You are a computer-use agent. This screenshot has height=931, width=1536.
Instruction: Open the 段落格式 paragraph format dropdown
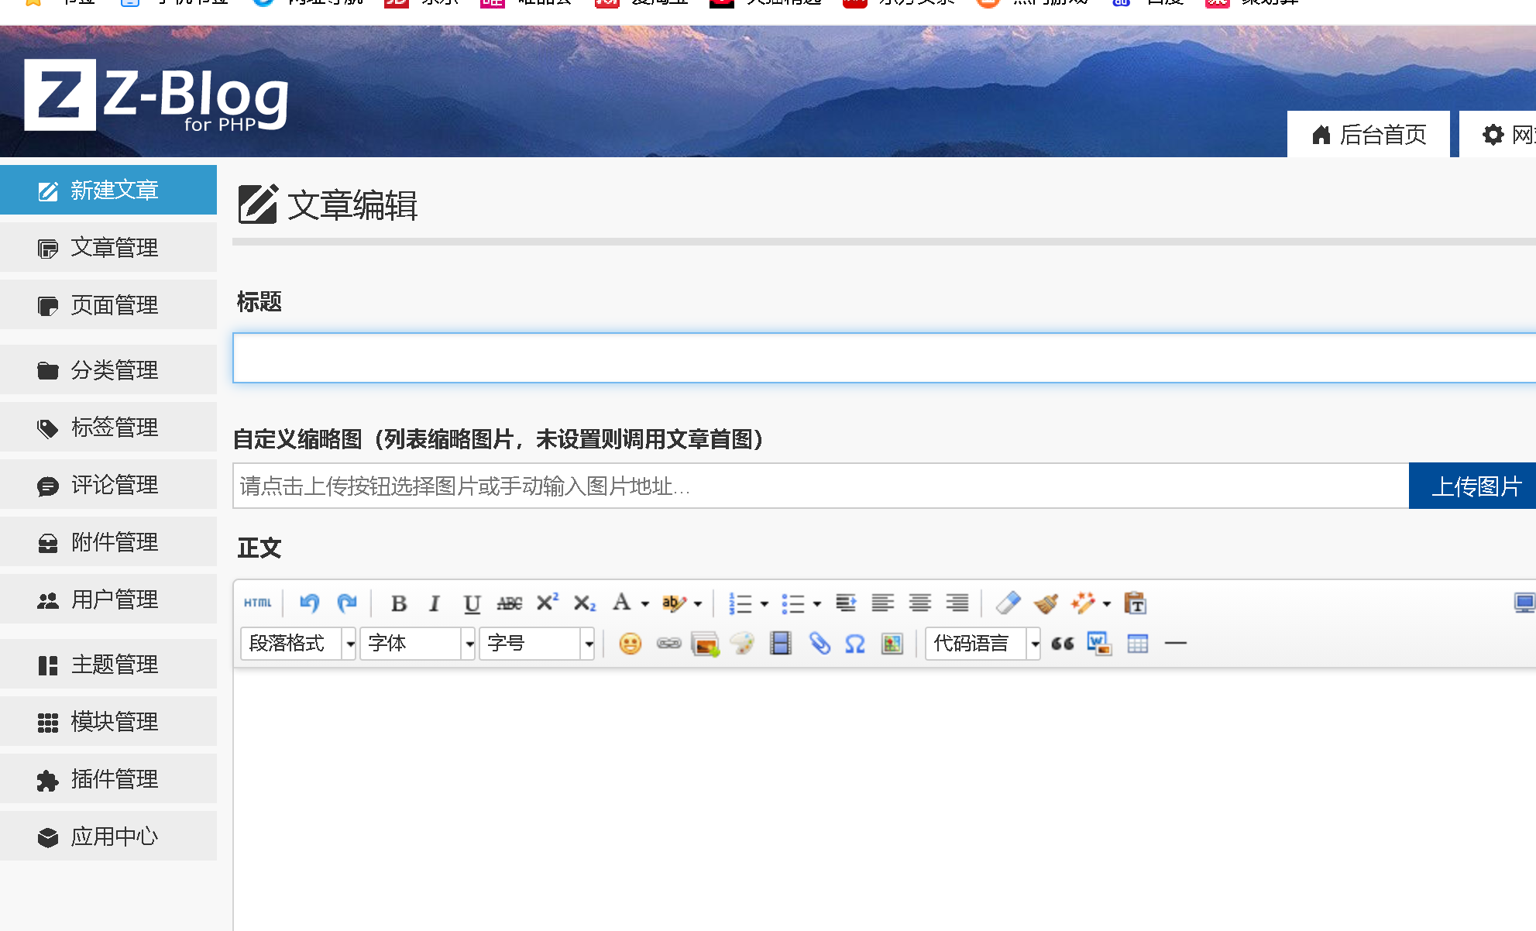pos(297,644)
